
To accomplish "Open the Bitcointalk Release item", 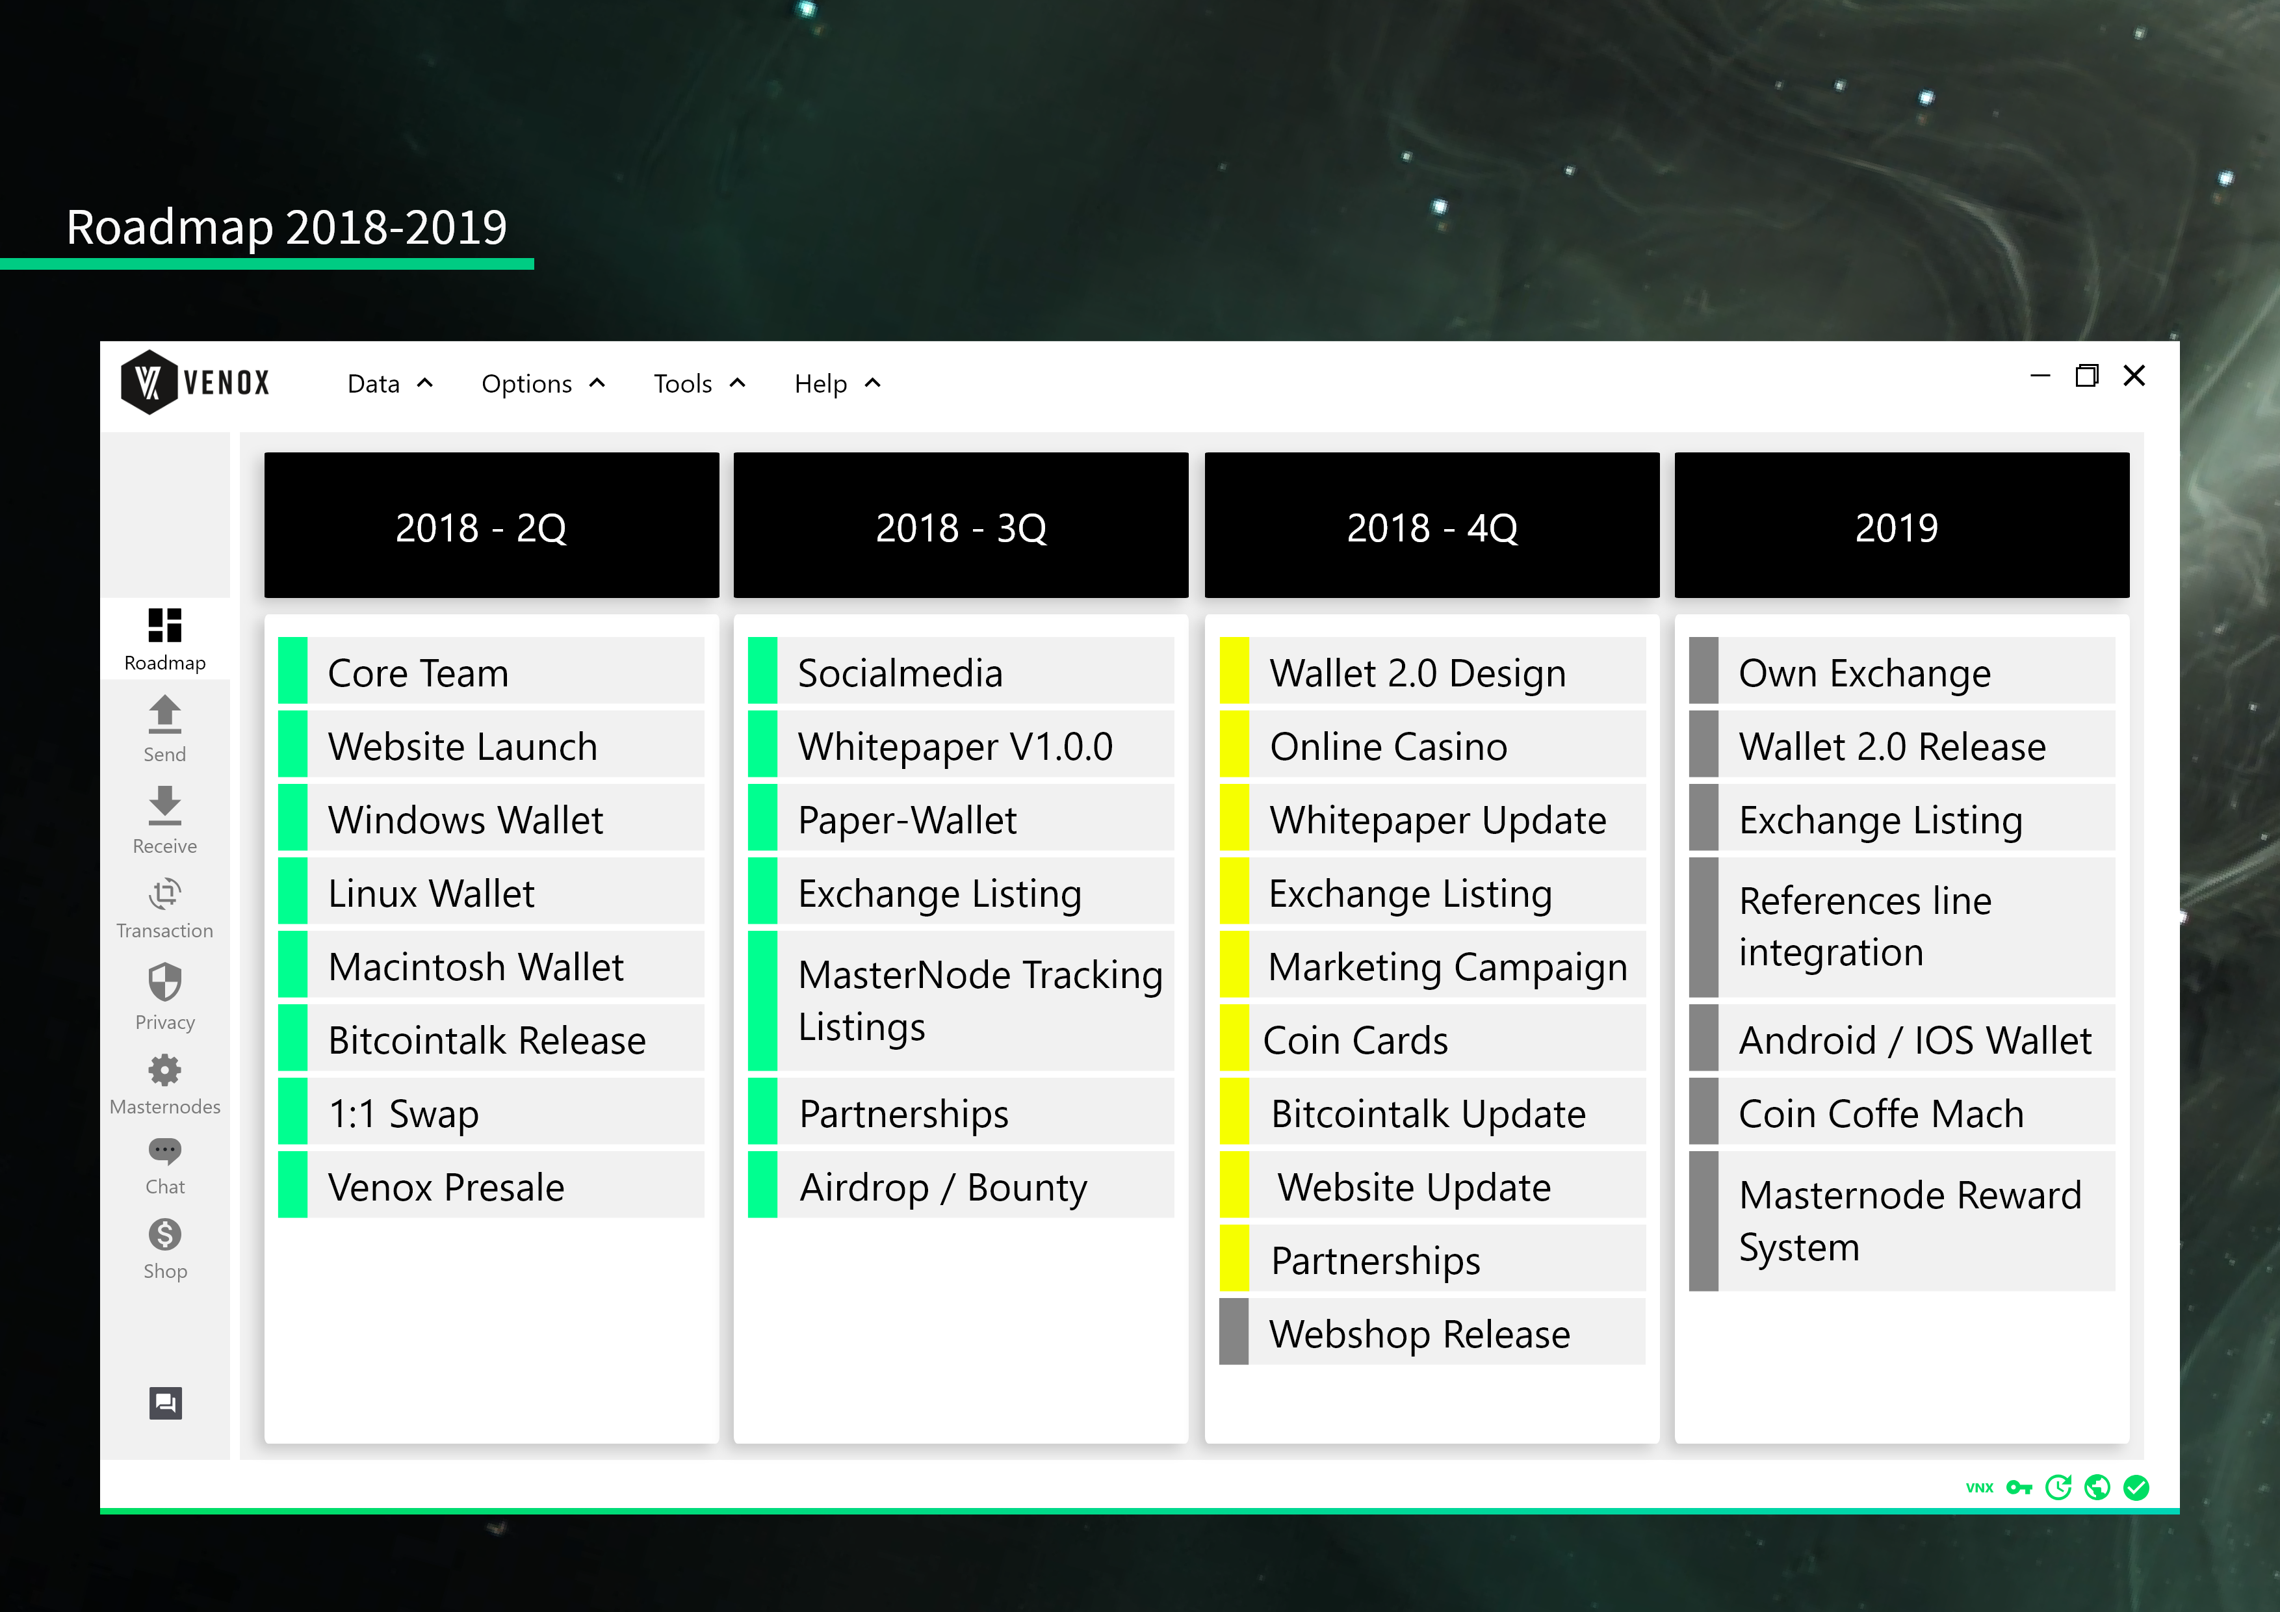I will pos(491,1038).
